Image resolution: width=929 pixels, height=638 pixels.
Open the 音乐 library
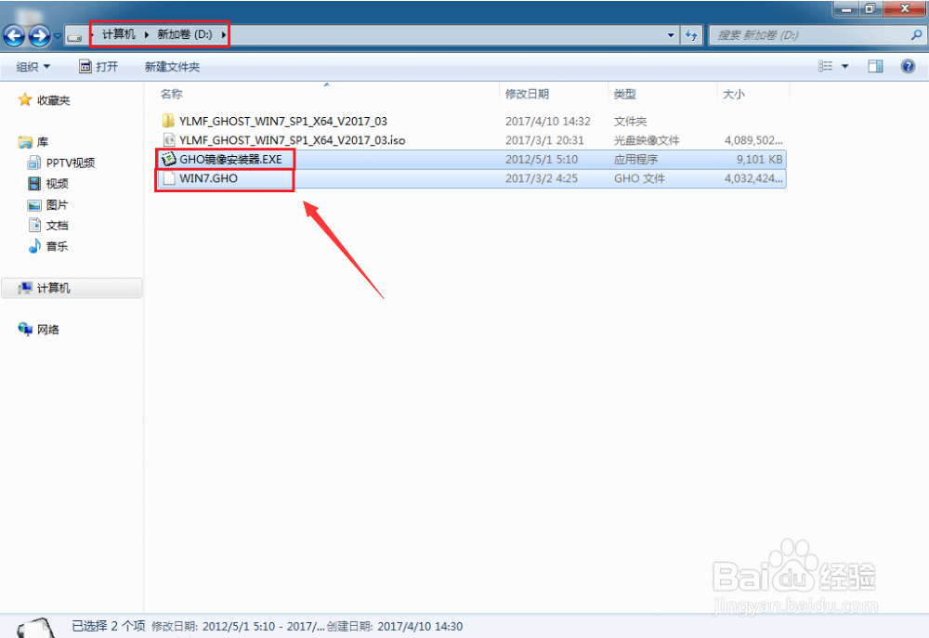pyautogui.click(x=57, y=246)
